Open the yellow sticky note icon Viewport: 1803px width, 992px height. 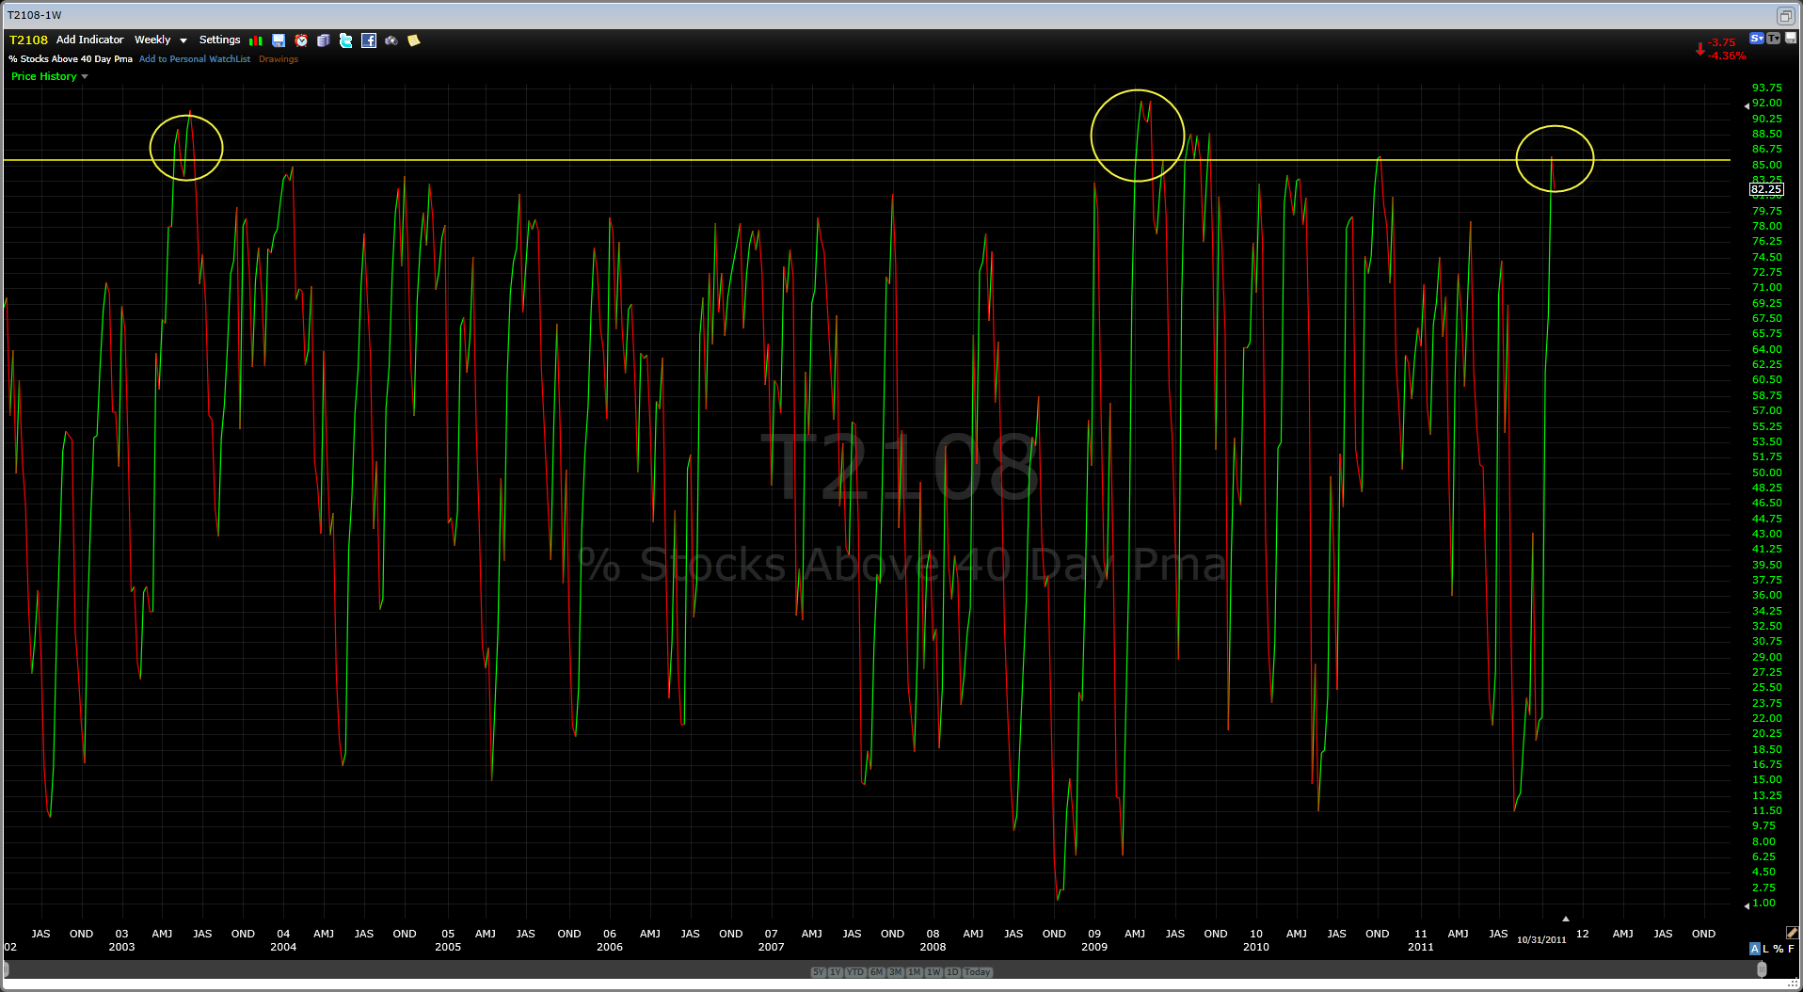413,40
